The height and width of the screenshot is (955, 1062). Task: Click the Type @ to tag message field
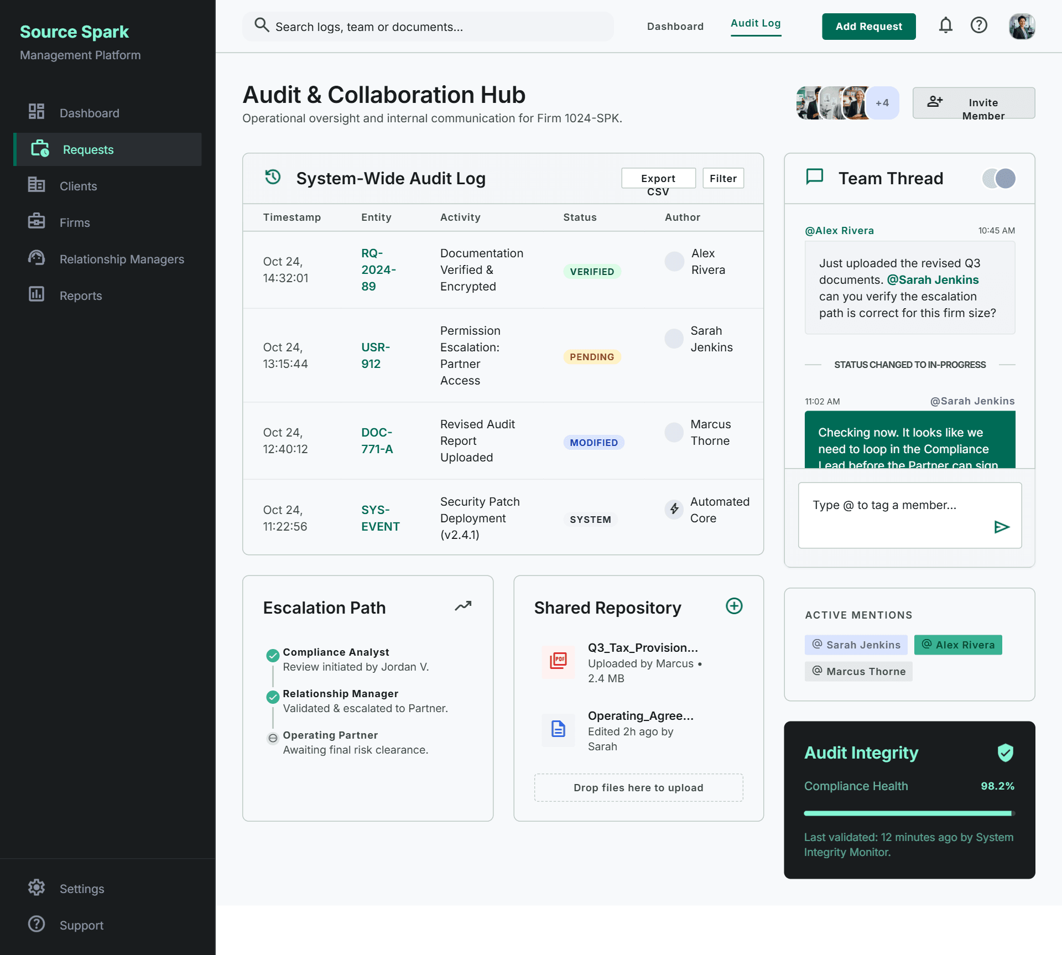909,515
